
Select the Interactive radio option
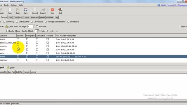tap(68, 22)
